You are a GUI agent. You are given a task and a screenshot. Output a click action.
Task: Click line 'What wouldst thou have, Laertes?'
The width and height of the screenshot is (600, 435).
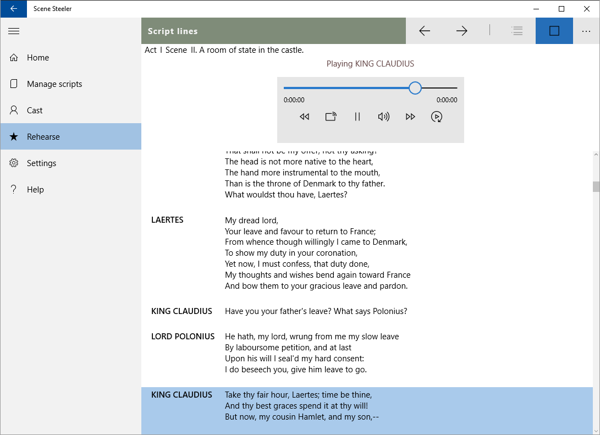pos(286,195)
